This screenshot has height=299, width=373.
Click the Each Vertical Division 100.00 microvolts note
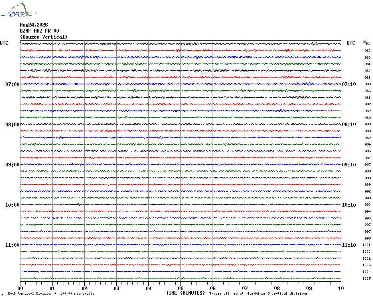[51, 293]
